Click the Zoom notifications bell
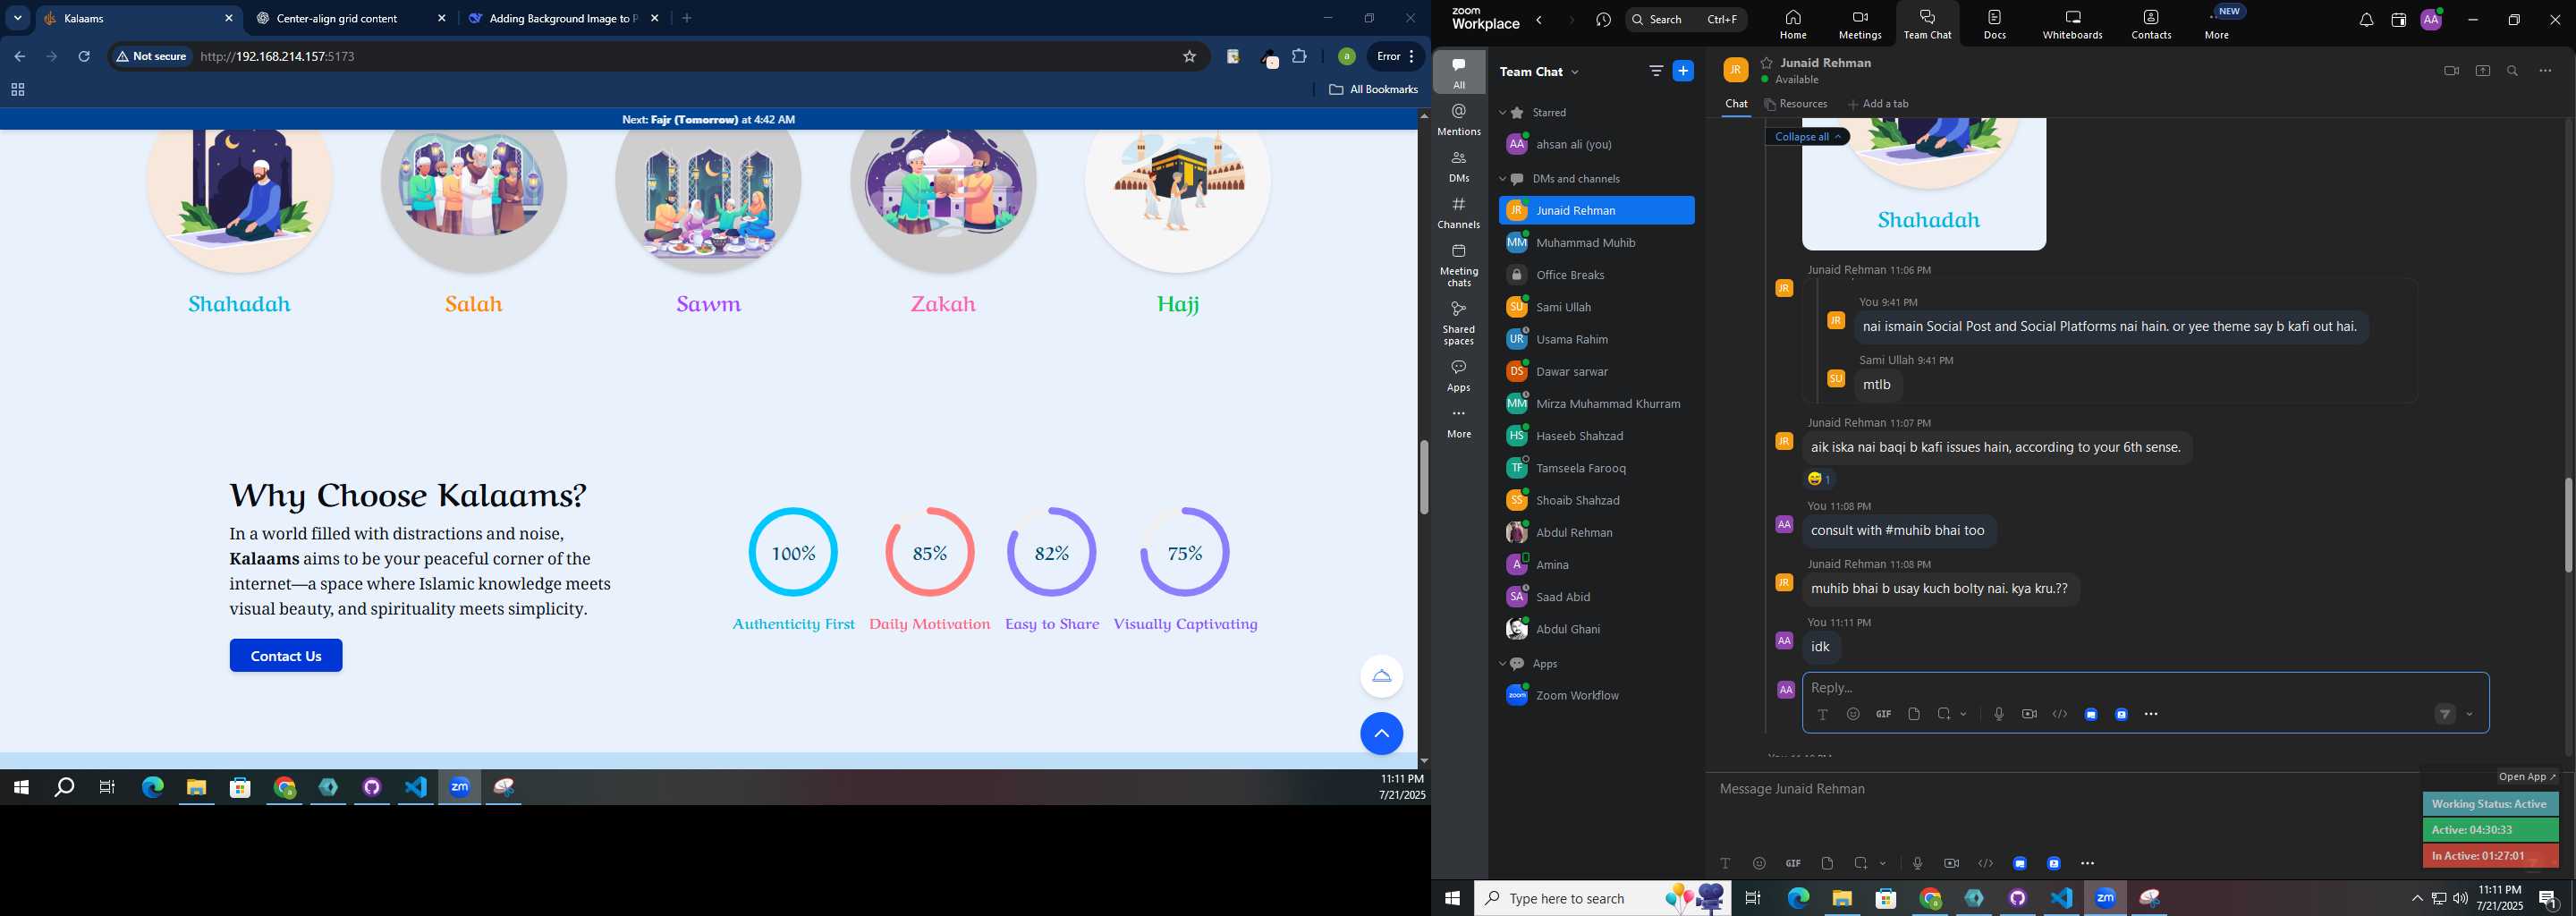Screen dimensions: 2576x916 click(2366, 20)
